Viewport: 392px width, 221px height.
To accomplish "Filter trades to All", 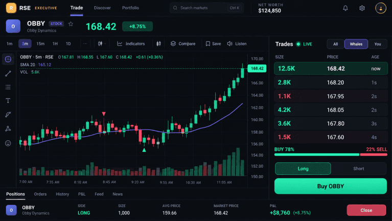I will point(335,44).
